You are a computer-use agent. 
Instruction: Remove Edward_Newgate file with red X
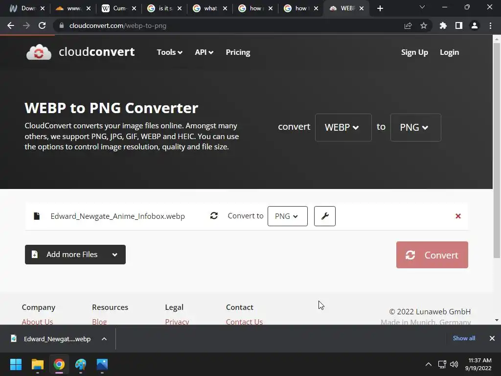[x=458, y=216]
